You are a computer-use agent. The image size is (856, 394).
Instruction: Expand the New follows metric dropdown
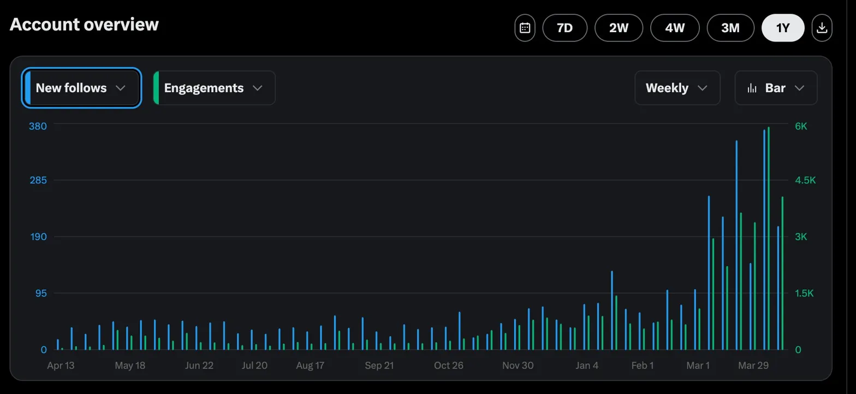(121, 88)
